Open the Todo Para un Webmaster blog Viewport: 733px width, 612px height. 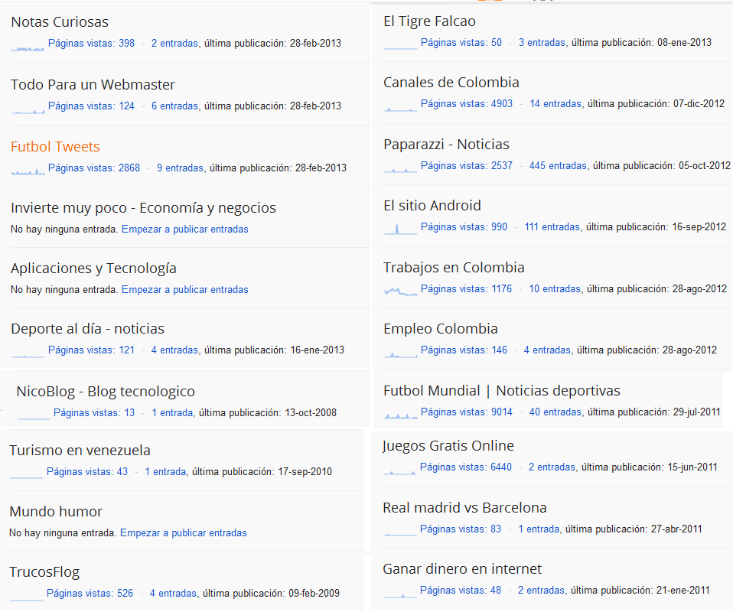(x=93, y=85)
